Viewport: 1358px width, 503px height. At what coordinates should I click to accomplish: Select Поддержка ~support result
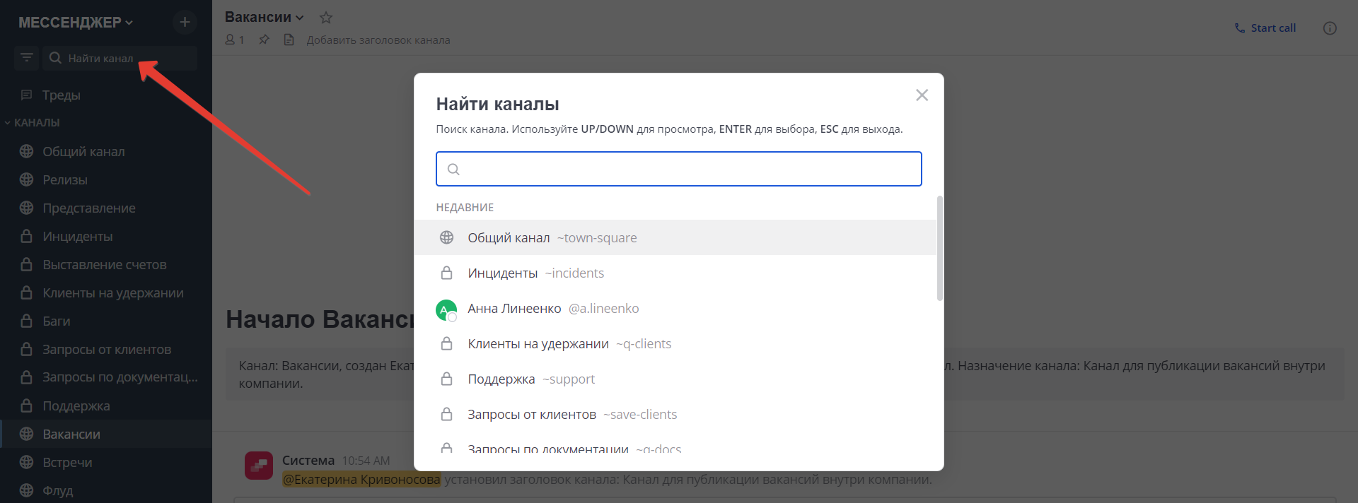point(675,379)
